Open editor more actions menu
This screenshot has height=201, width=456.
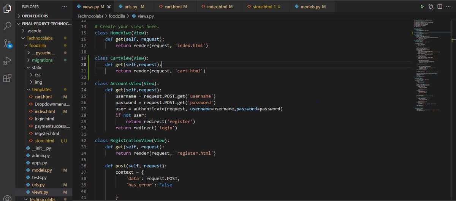click(x=449, y=6)
